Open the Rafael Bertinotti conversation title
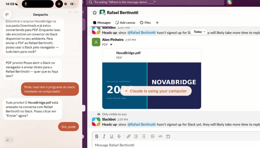 coord(123,13)
